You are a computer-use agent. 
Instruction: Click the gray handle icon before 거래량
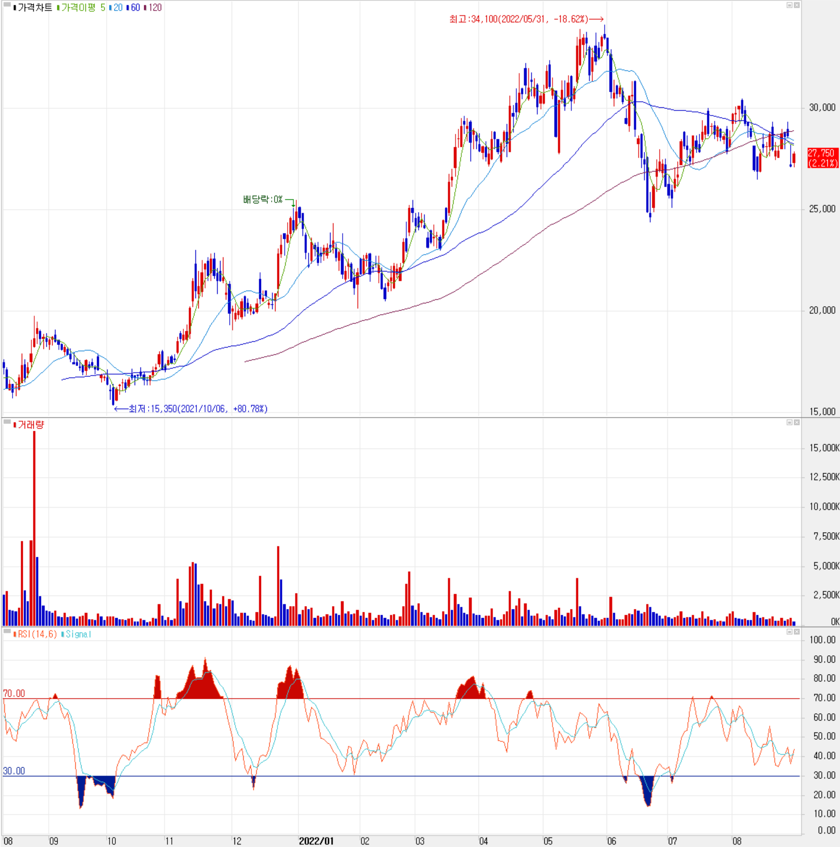[7, 423]
